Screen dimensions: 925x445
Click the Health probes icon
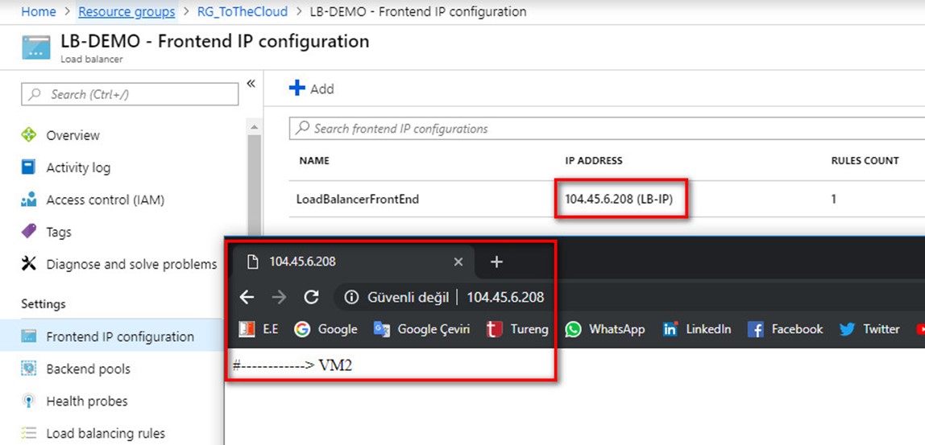click(x=28, y=402)
